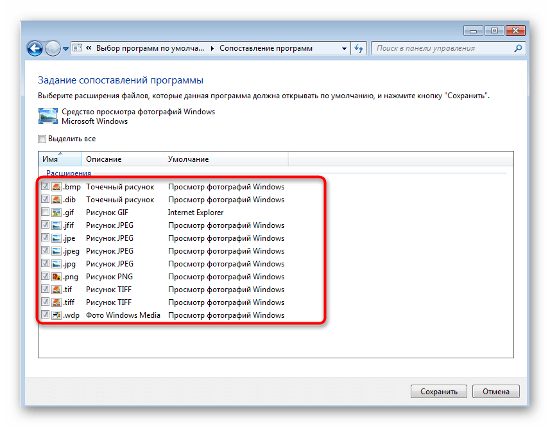Click 'Рисунок TIFF' in the .tiff row

point(108,302)
